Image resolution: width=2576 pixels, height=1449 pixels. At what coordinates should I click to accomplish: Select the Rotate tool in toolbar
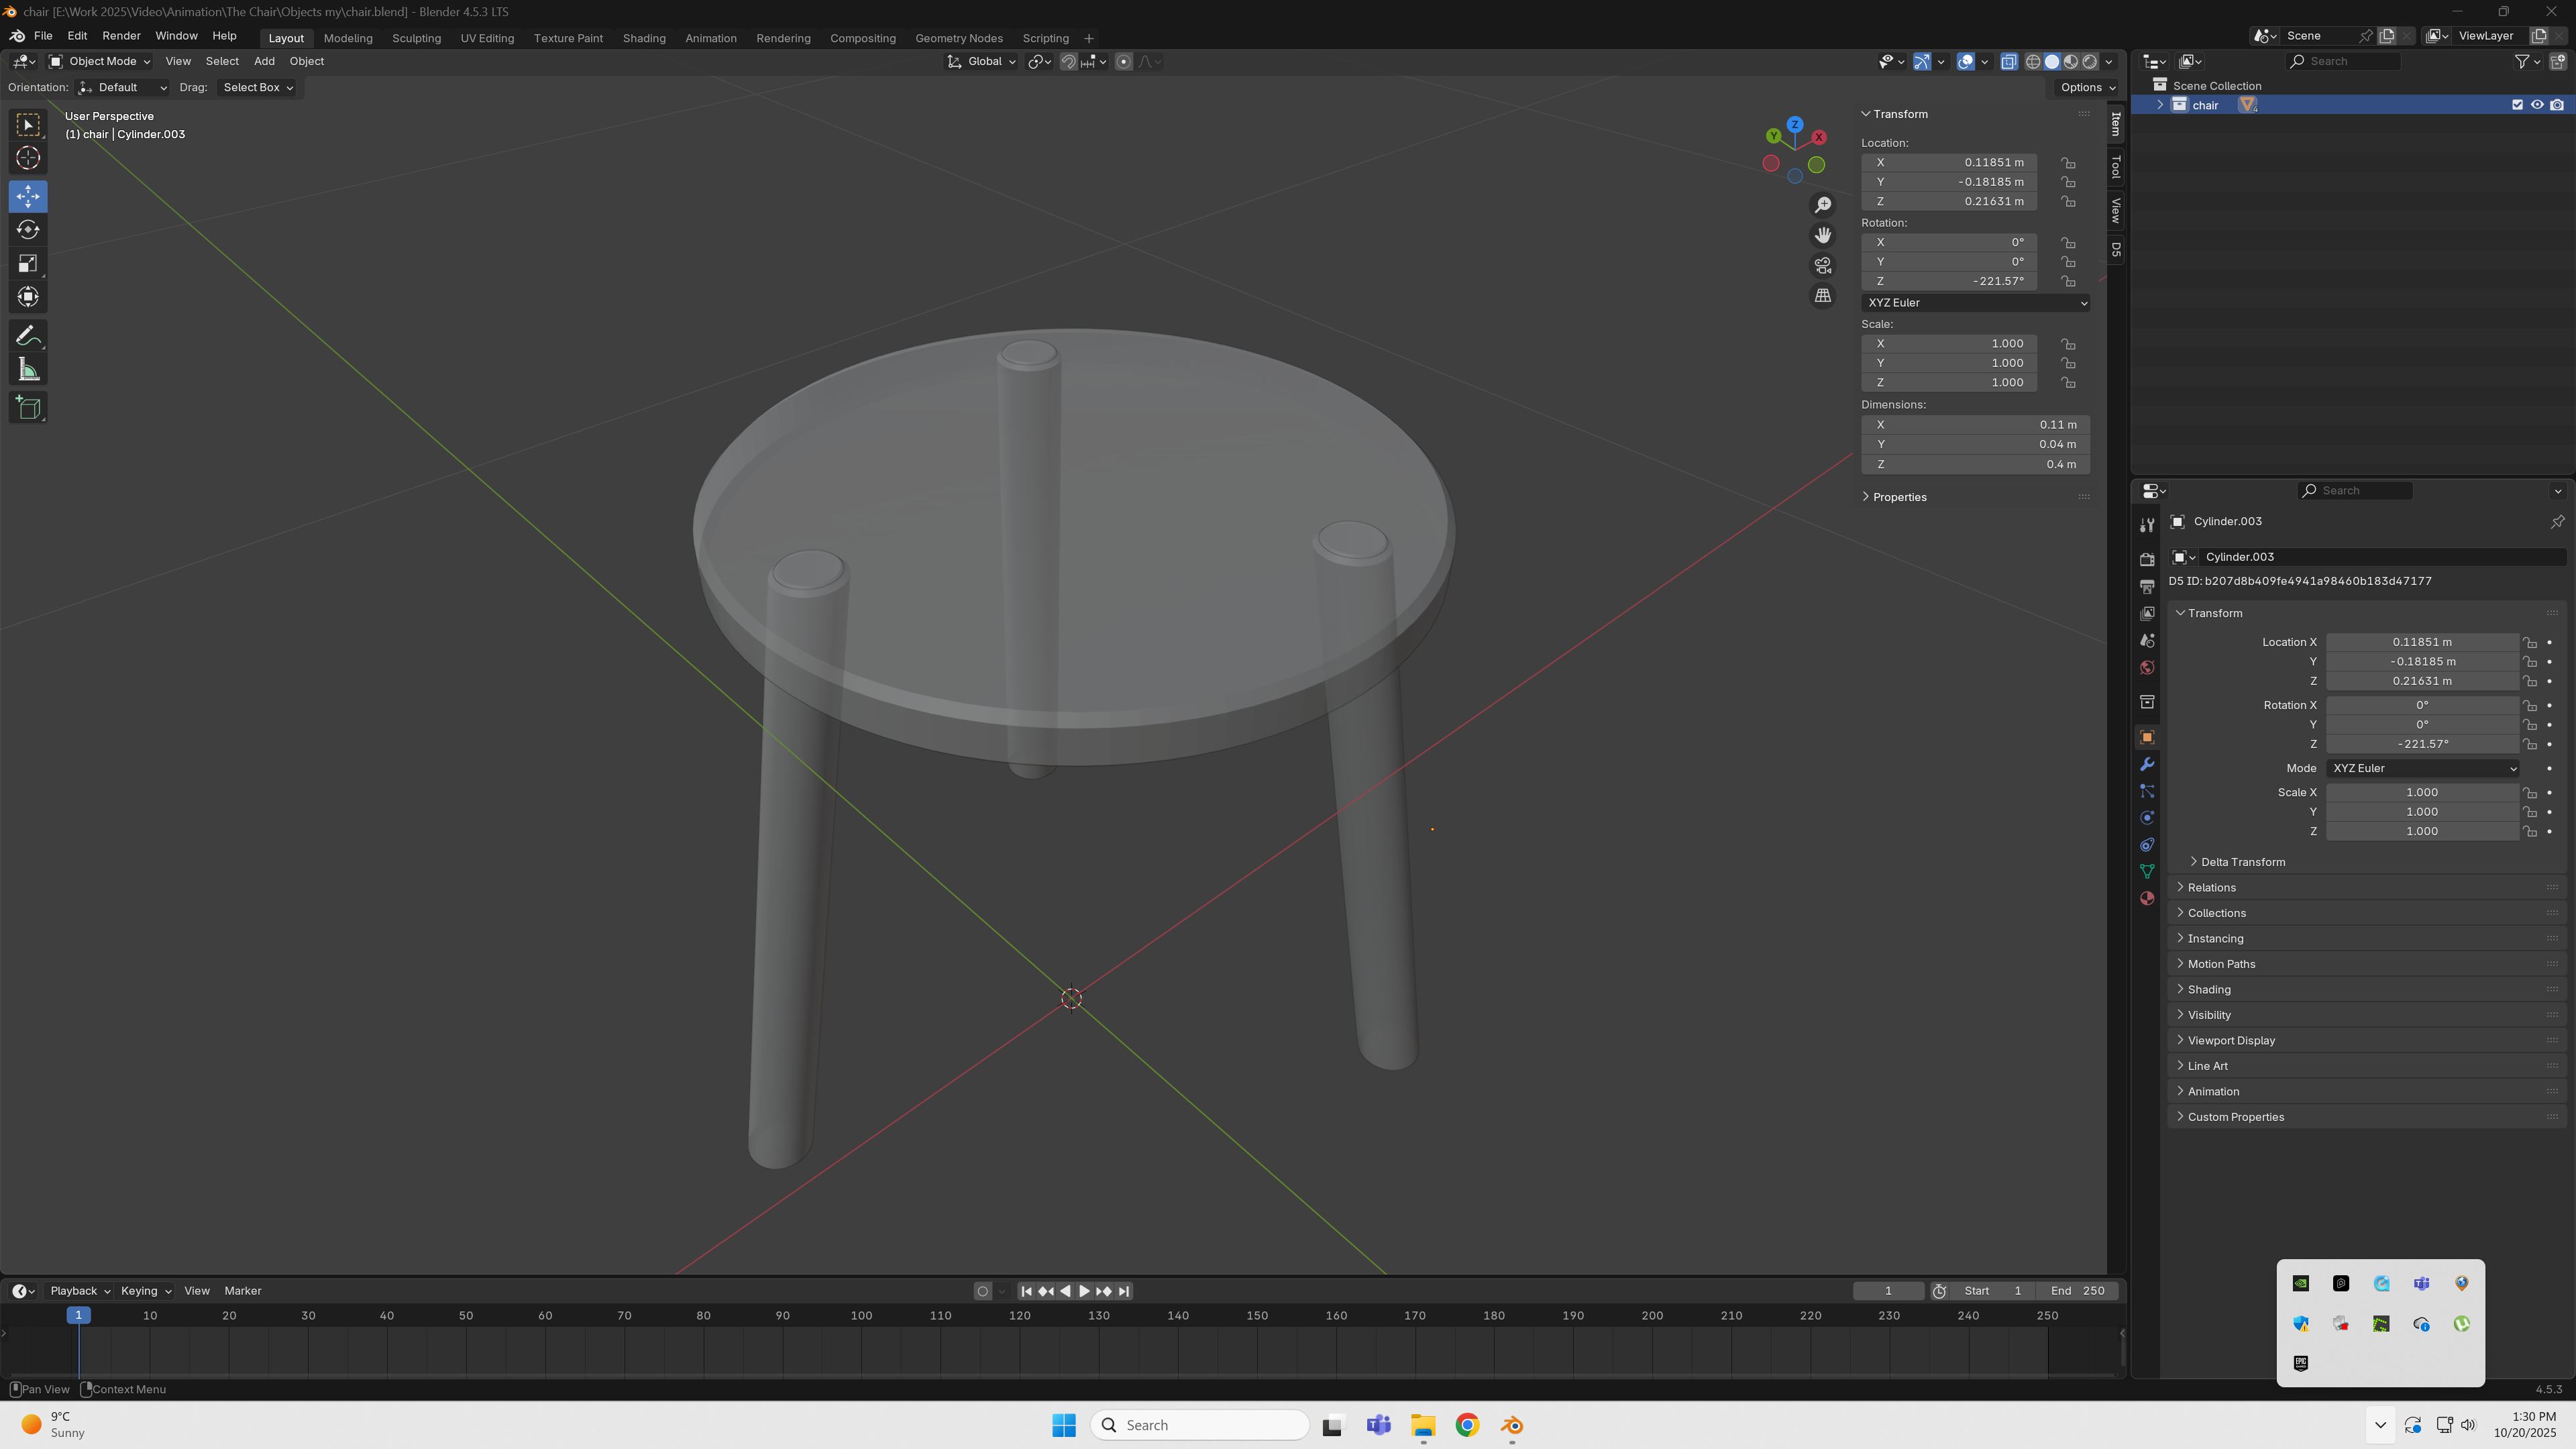[x=28, y=230]
